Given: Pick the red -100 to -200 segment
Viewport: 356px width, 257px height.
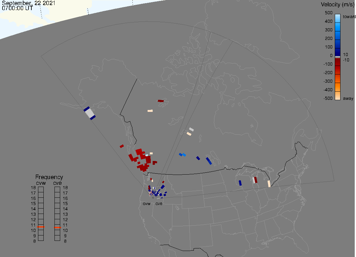Looking at the screenshot, I should [x=338, y=70].
